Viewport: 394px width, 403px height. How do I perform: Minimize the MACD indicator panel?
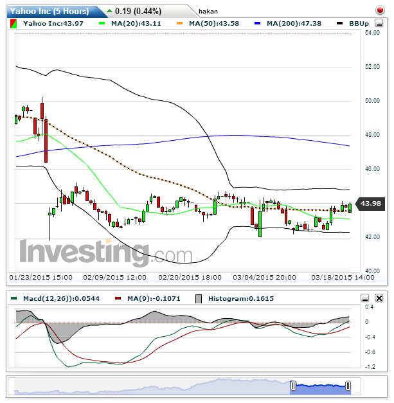tap(365, 298)
